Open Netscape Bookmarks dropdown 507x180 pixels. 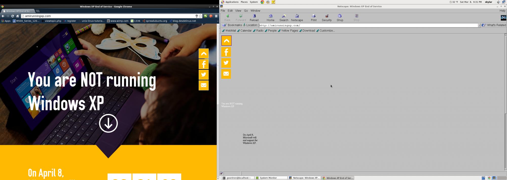coord(232,25)
